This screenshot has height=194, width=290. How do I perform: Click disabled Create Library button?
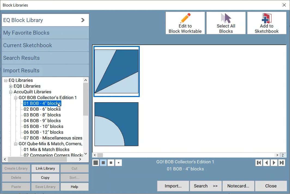[16, 168]
